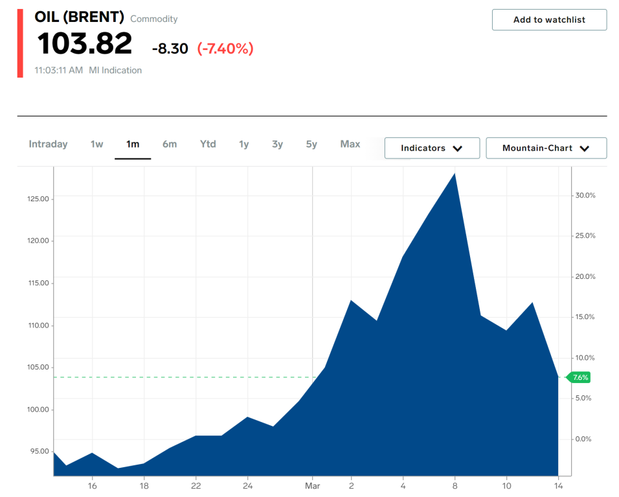
Task: Click the 16 date axis label
Action: [92, 486]
